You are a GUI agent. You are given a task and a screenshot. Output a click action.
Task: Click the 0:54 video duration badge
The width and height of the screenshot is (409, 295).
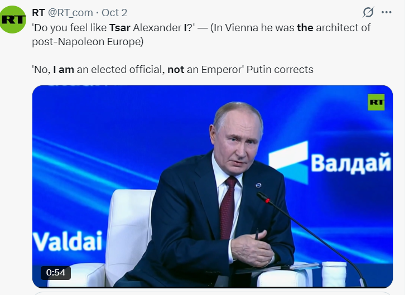click(x=55, y=273)
